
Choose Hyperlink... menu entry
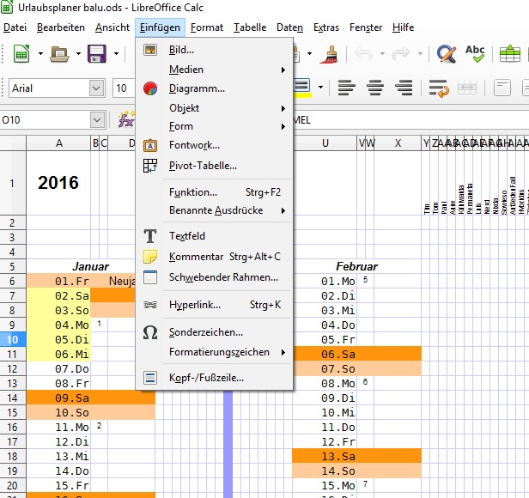[x=214, y=305]
